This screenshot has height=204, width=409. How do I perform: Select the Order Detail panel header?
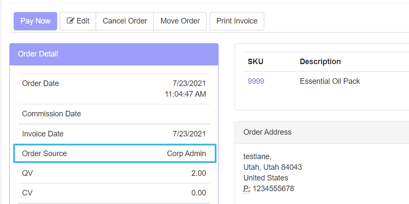point(114,54)
